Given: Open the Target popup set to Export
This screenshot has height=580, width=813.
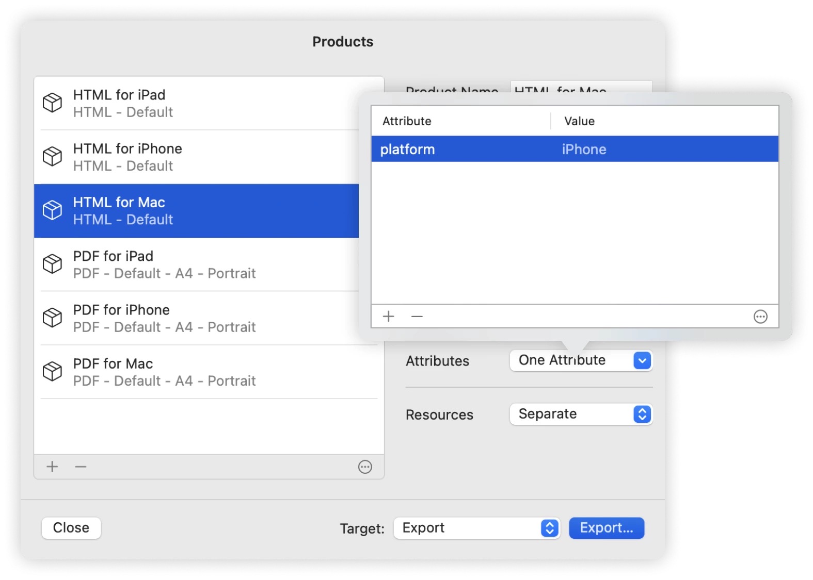Looking at the screenshot, I should coord(476,528).
